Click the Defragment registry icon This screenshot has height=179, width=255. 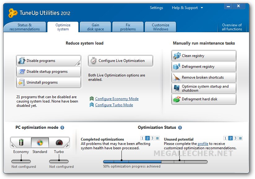coord(177,67)
